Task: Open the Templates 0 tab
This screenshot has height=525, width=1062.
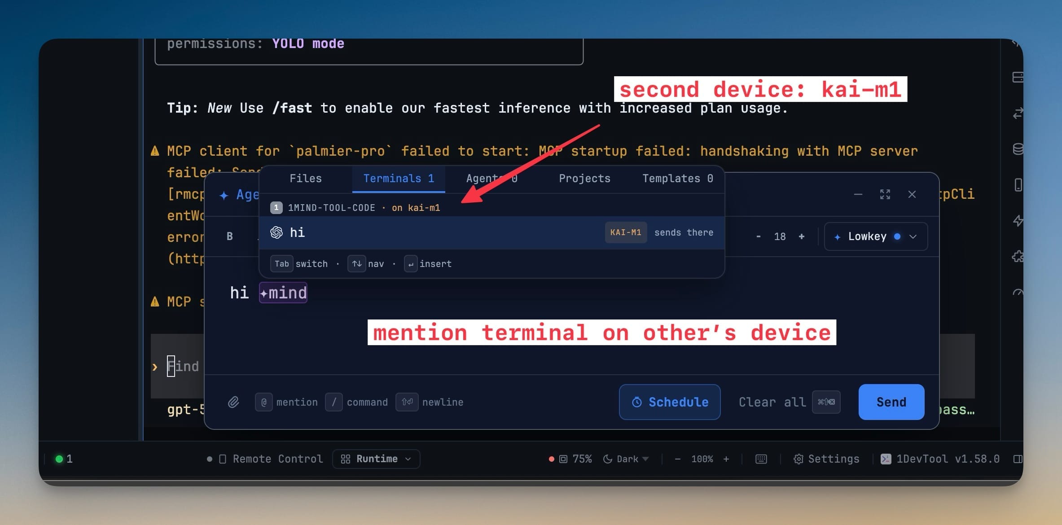Action: pos(678,179)
